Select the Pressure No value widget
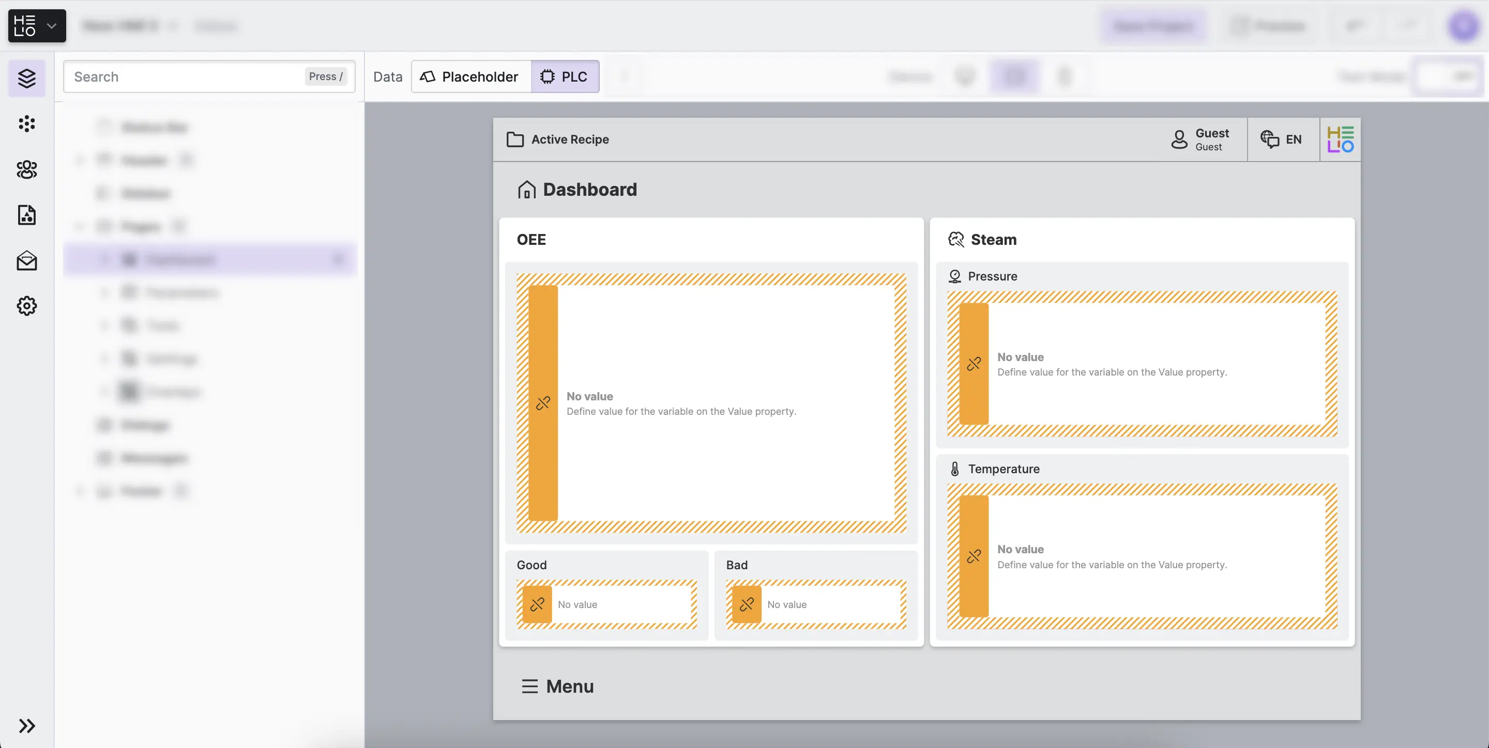The width and height of the screenshot is (1489, 748). 1142,364
